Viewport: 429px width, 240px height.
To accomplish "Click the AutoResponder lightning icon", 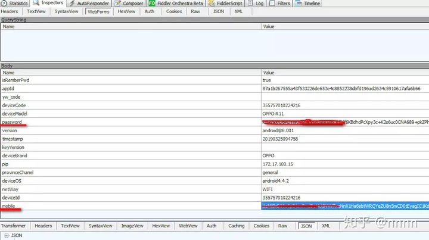I will [x=72, y=4].
